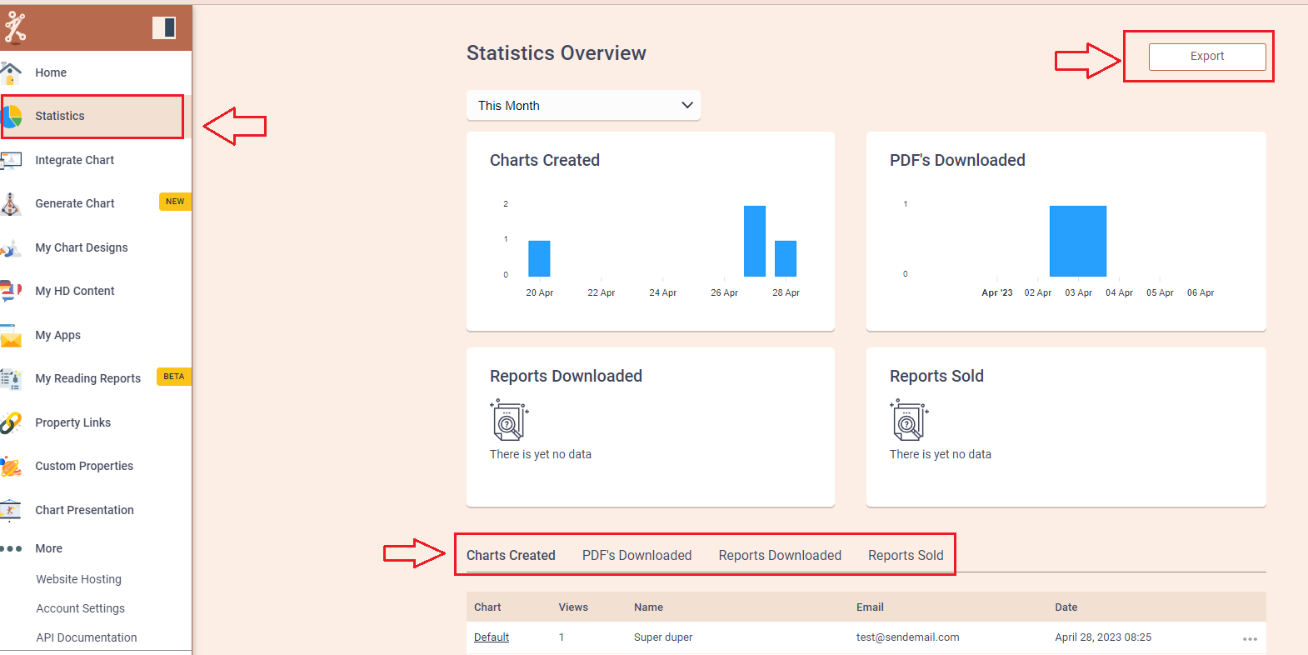
Task: Open Account Settings link
Action: point(80,608)
